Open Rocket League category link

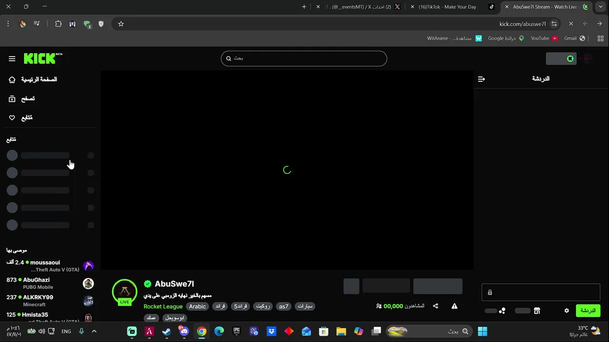pyautogui.click(x=163, y=306)
